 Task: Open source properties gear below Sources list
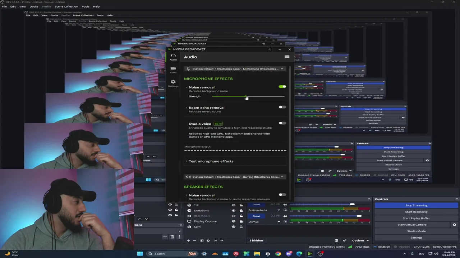pos(208,240)
